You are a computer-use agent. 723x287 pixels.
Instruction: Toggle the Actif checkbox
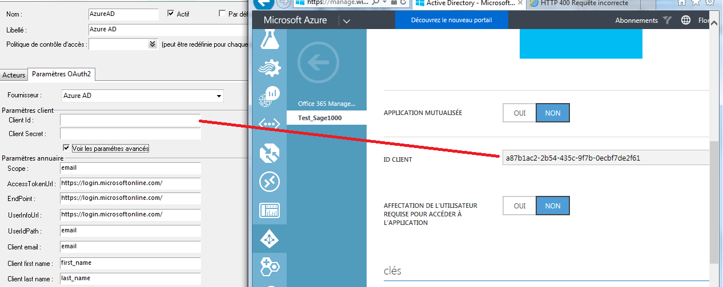point(170,14)
